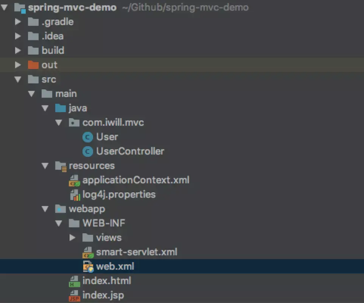The width and height of the screenshot is (364, 303).
Task: Open index.jsp file name
Action: coord(103,295)
